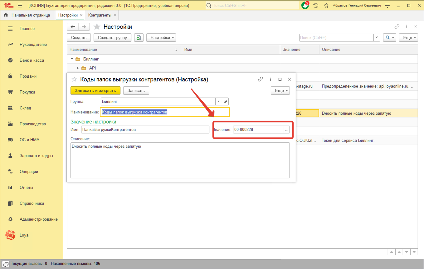The height and width of the screenshot is (269, 424).
Task: Click Создать группу button
Action: (112, 38)
